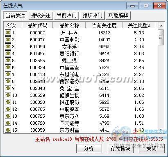Image resolution: width=168 pixels, height=157 pixels.
Task: Click the 主站名:suzhou18 status text
Action: pos(54,139)
